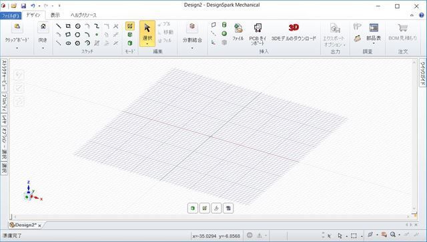Viewport: 427px width, 242px height.
Task: Open the selection box mode dropdown arrow in status bar
Action: pyautogui.click(x=362, y=236)
